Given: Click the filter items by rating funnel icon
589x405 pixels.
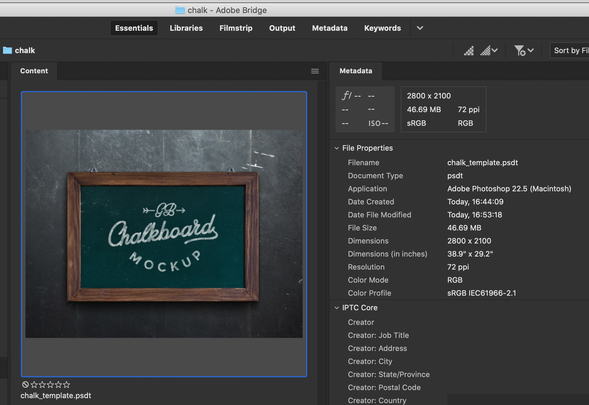Looking at the screenshot, I should point(520,50).
